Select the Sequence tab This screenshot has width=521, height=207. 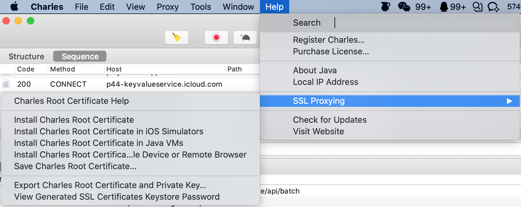pos(80,56)
